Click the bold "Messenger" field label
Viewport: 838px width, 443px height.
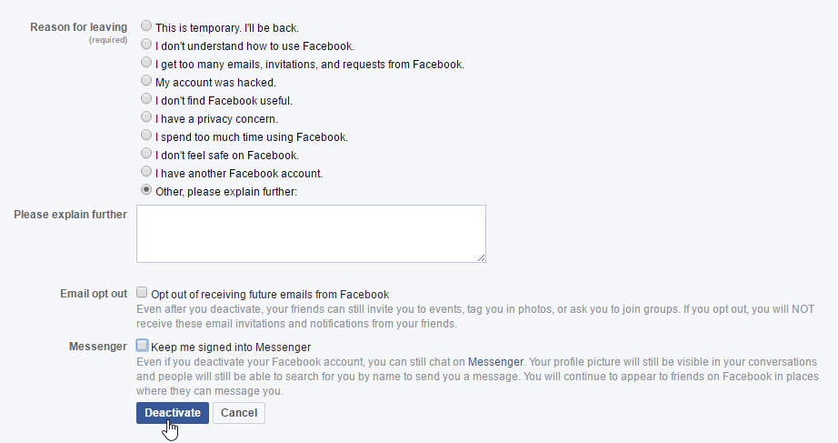(x=98, y=347)
